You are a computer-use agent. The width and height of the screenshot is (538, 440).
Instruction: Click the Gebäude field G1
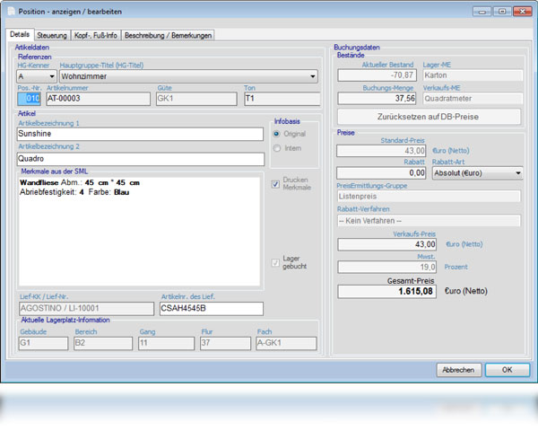pos(43,343)
